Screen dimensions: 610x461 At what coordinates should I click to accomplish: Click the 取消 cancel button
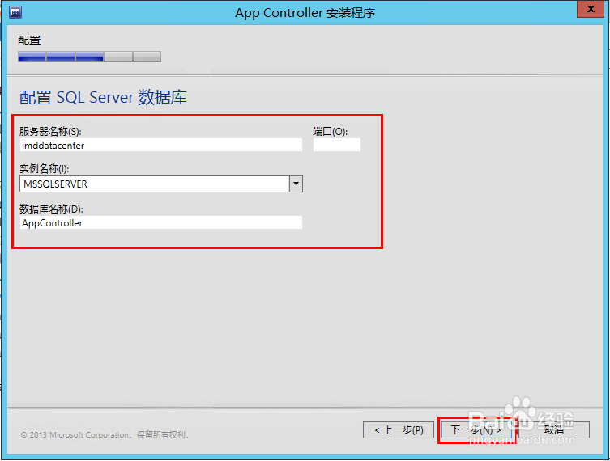(554, 430)
